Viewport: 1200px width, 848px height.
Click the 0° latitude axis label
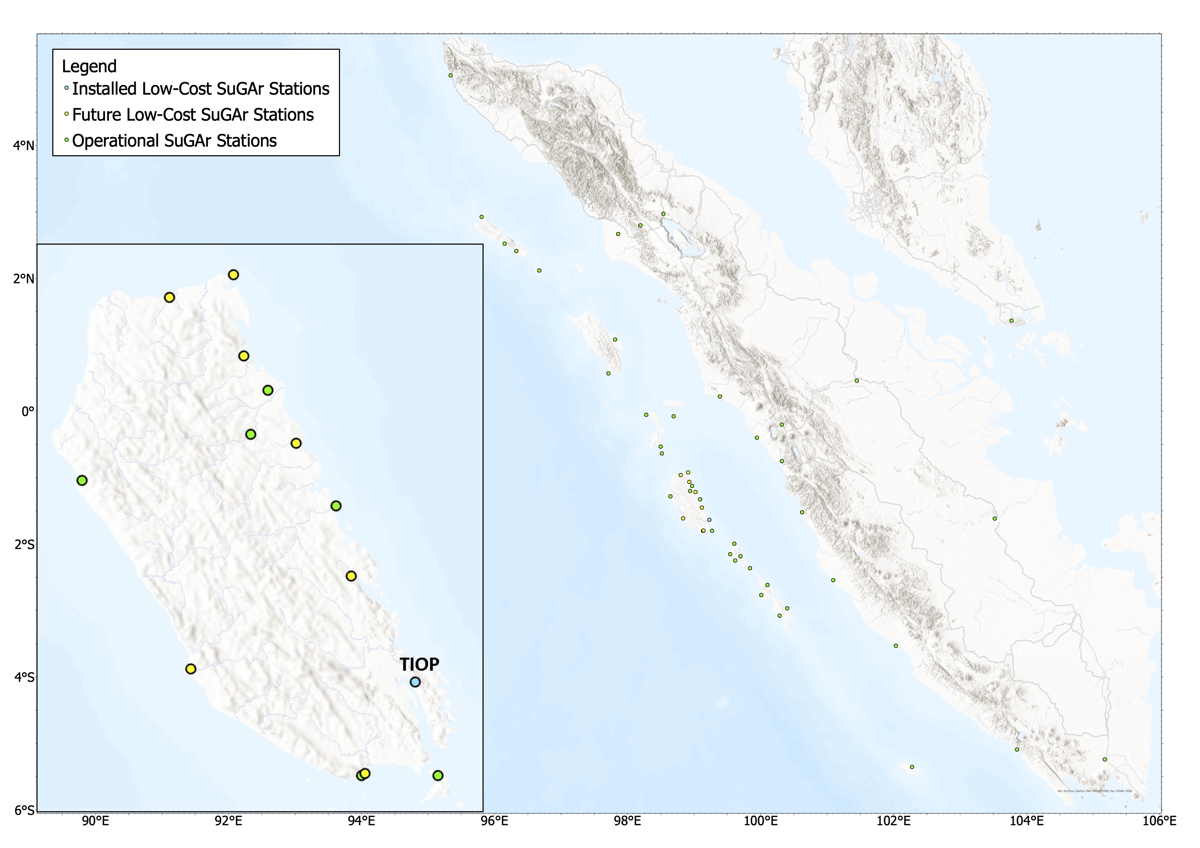point(27,411)
